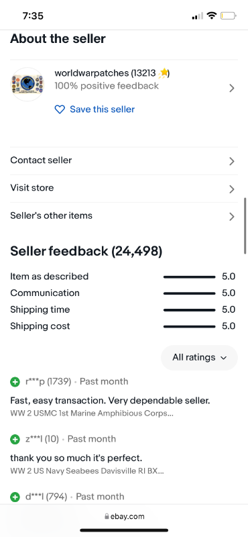Open worldwarpatches seller profile avatar

27,85
